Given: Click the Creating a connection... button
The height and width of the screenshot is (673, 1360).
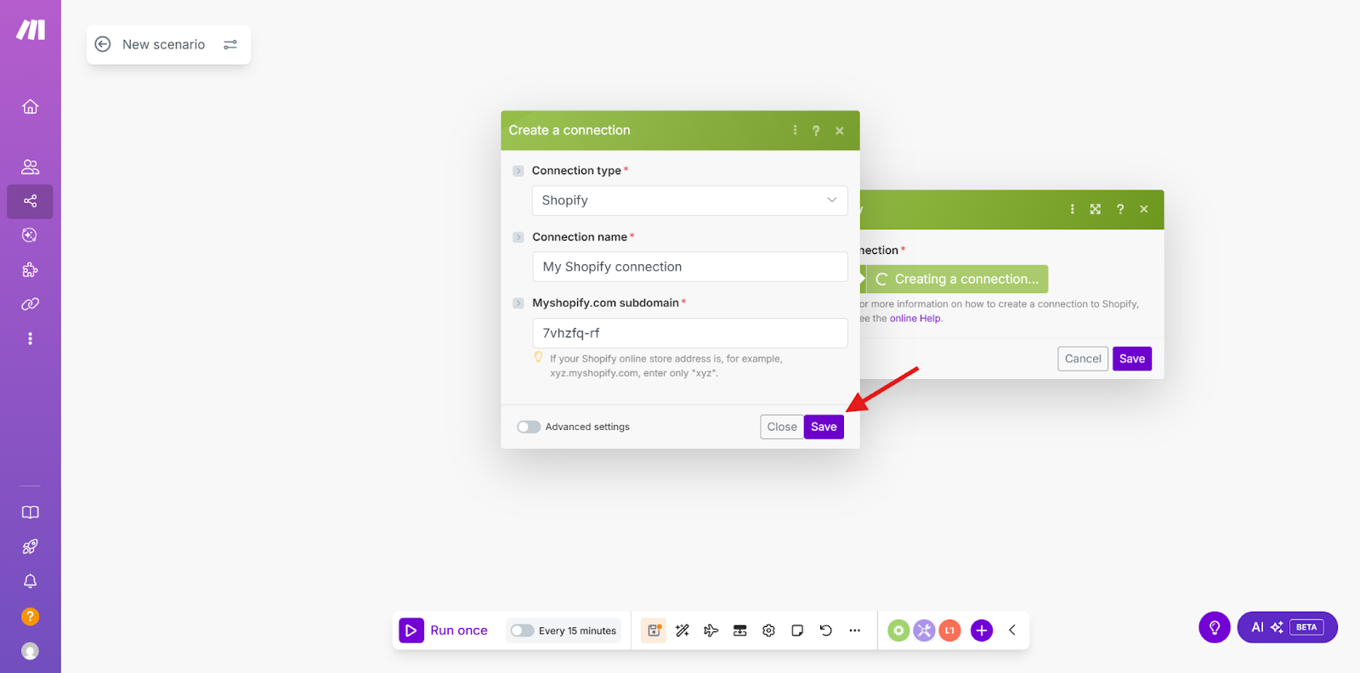Looking at the screenshot, I should point(956,279).
